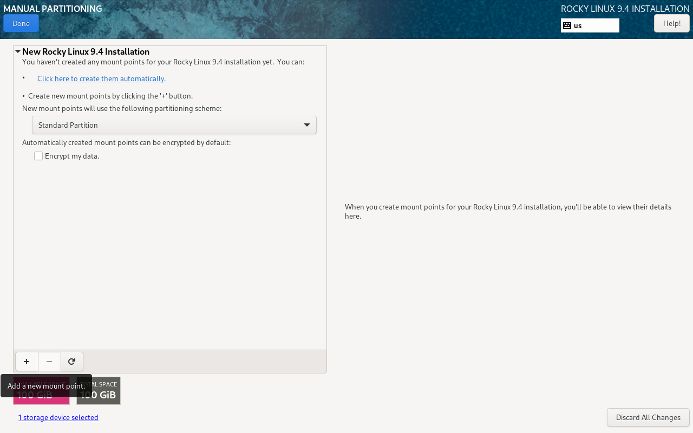Open the Help! button
This screenshot has height=433, width=693.
[x=672, y=23]
